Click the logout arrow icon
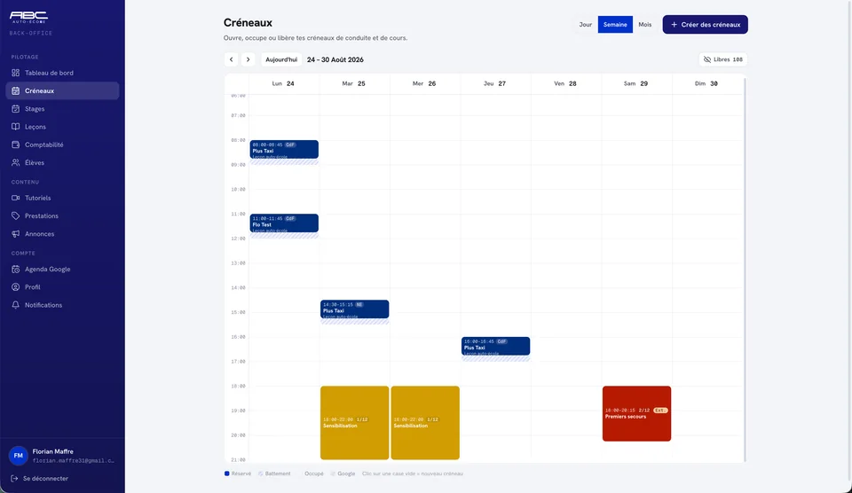Image resolution: width=852 pixels, height=493 pixels. point(15,478)
